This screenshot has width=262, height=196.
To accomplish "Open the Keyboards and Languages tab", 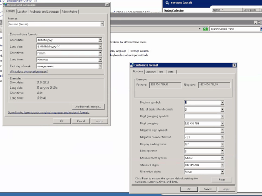I will point(45,12).
